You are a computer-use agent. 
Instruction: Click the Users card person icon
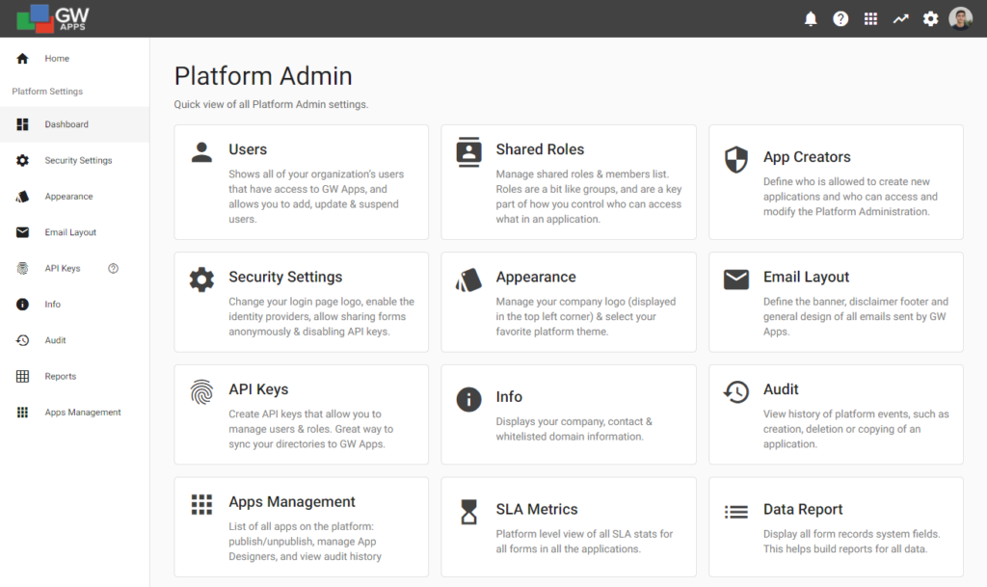click(x=201, y=152)
